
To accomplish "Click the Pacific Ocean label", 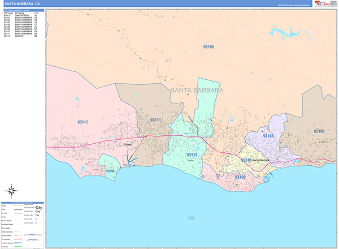I will coord(192,218).
